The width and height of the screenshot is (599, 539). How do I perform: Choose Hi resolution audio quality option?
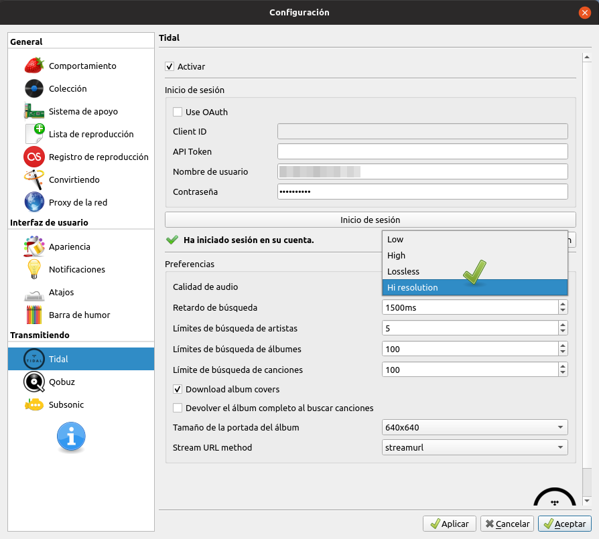click(475, 287)
